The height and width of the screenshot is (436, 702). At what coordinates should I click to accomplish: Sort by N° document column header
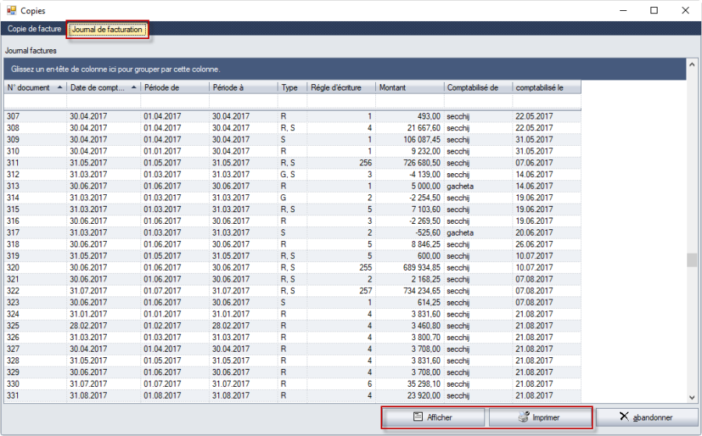click(35, 87)
